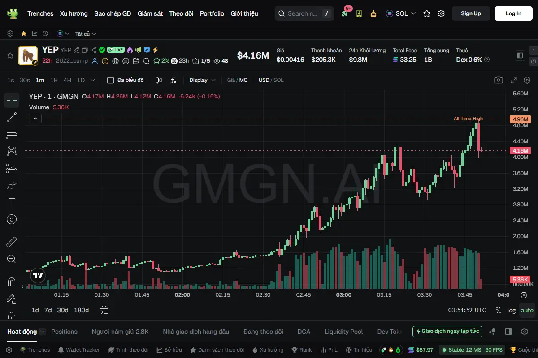Click the Log In button
The height and width of the screenshot is (358, 538).
pos(513,13)
